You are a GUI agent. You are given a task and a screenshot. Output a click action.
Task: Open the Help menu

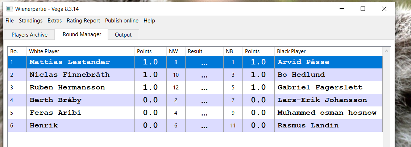[x=149, y=21]
